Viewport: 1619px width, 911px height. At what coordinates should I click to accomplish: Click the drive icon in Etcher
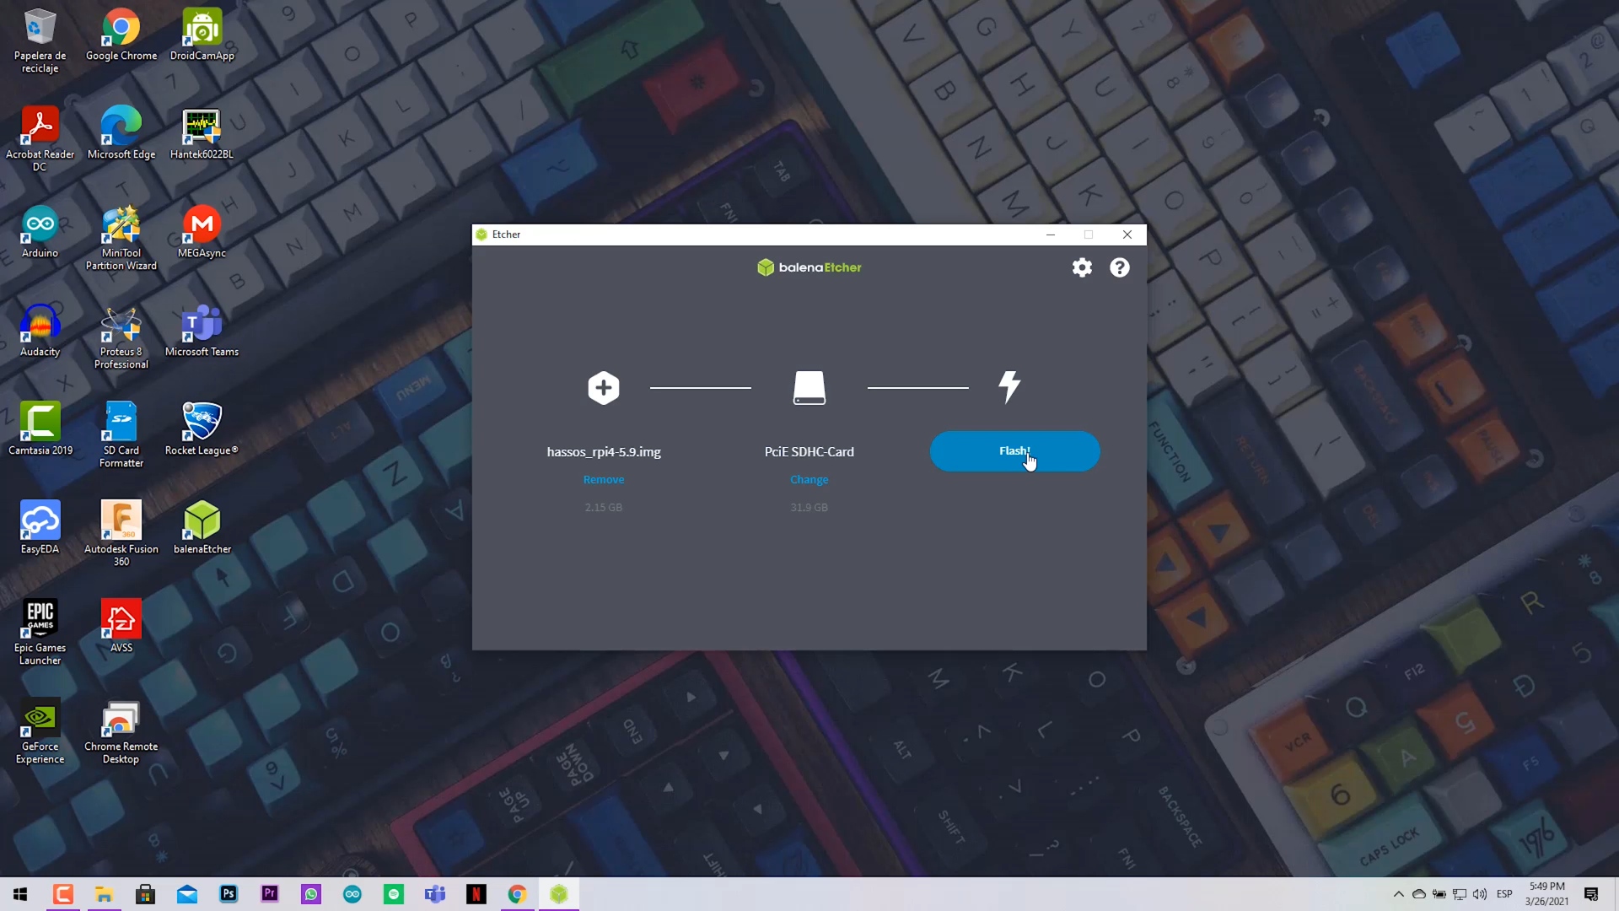tap(809, 388)
